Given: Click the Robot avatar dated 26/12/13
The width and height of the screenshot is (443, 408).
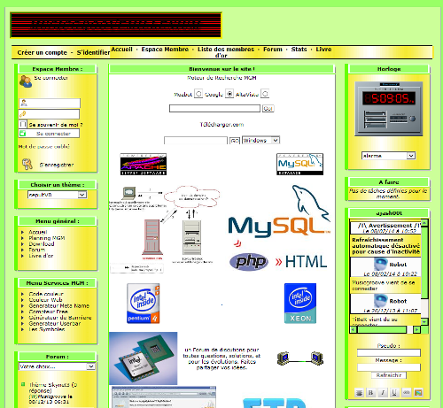Looking at the screenshot, I should [x=381, y=301].
